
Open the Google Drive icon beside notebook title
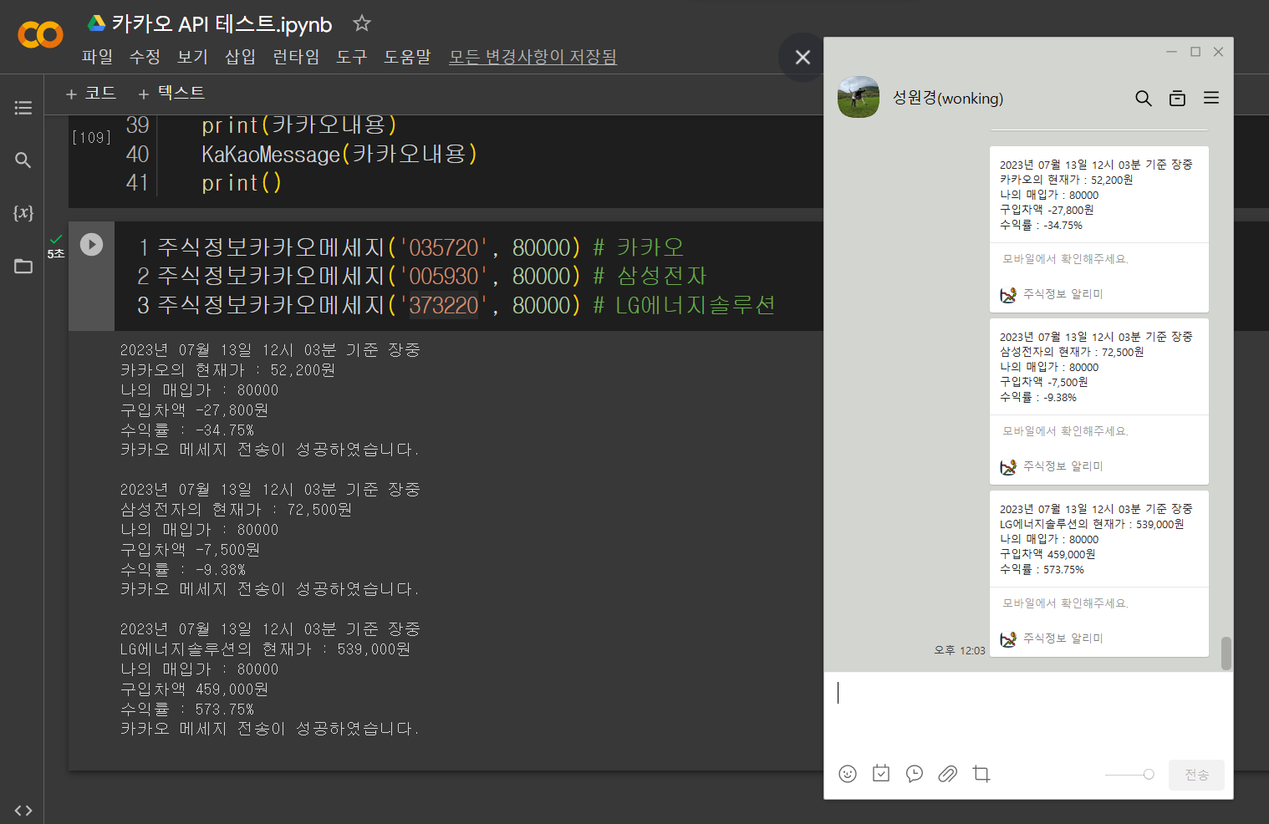(x=97, y=23)
